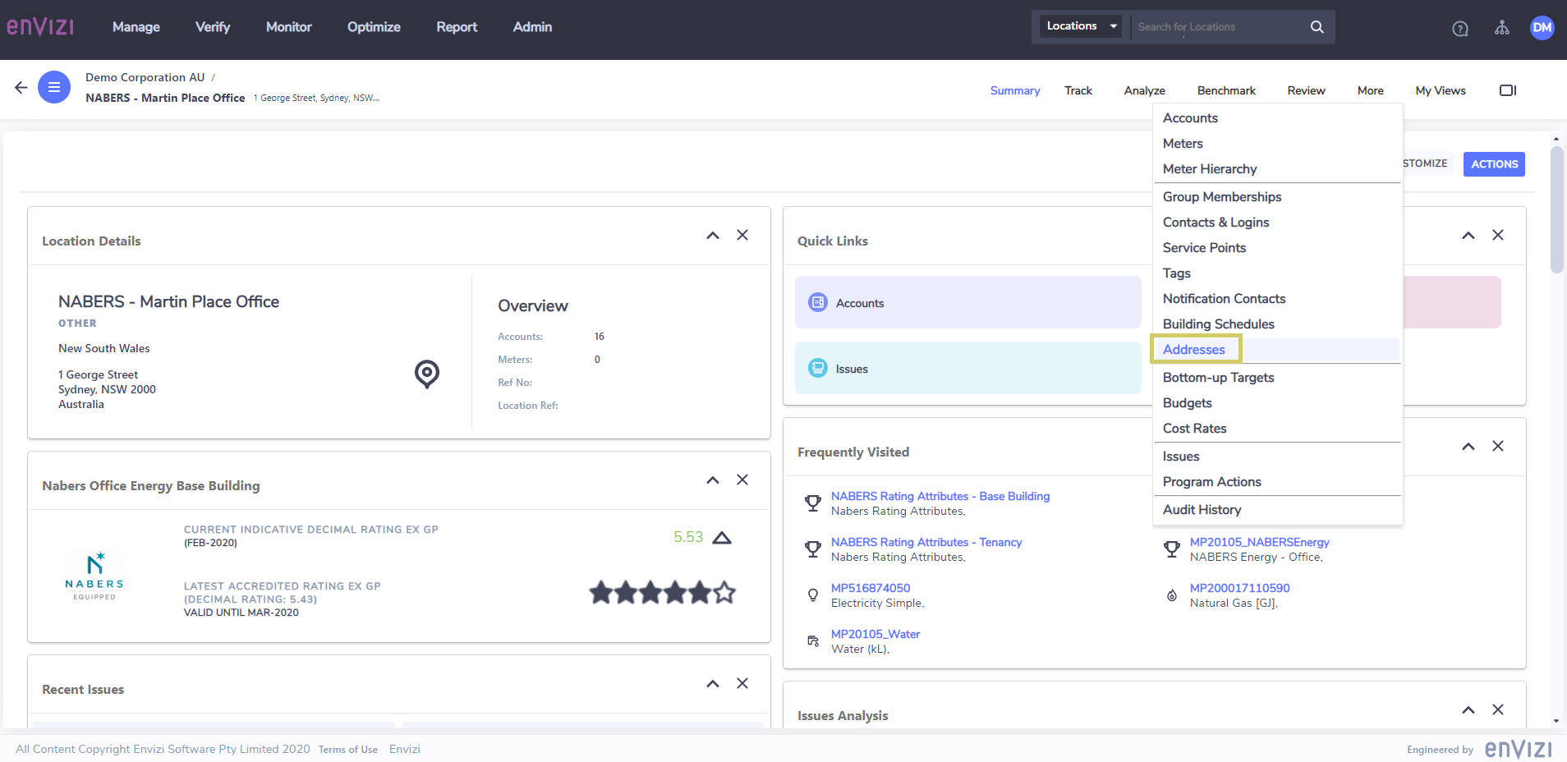Viewport: 1567px width, 762px height.
Task: Choose Audit History menu entry
Action: pyautogui.click(x=1202, y=510)
